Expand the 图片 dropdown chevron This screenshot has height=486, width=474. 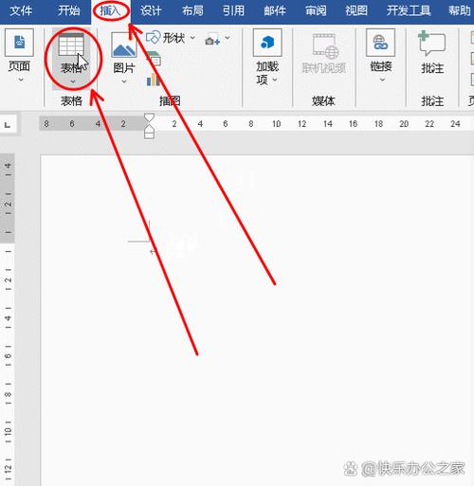tap(124, 81)
